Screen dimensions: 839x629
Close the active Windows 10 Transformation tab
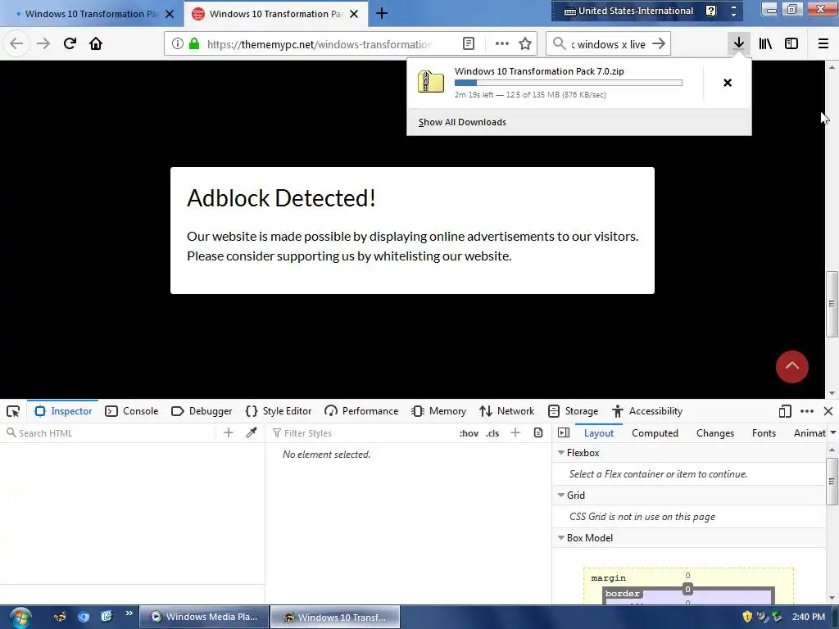(x=354, y=14)
